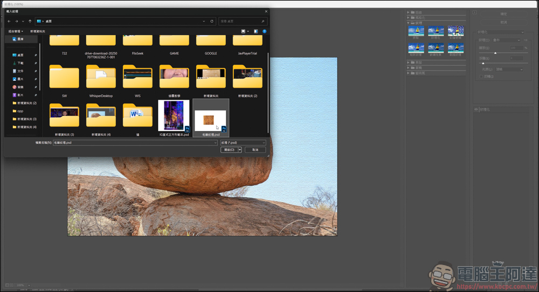Select the WIS folder
Image resolution: width=539 pixels, height=292 pixels.
click(x=137, y=81)
